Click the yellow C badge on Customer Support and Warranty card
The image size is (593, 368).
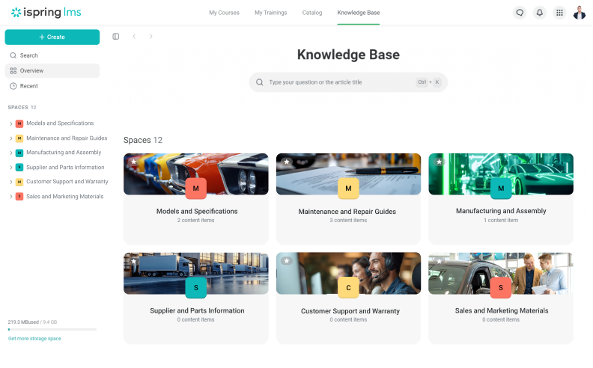click(x=348, y=287)
